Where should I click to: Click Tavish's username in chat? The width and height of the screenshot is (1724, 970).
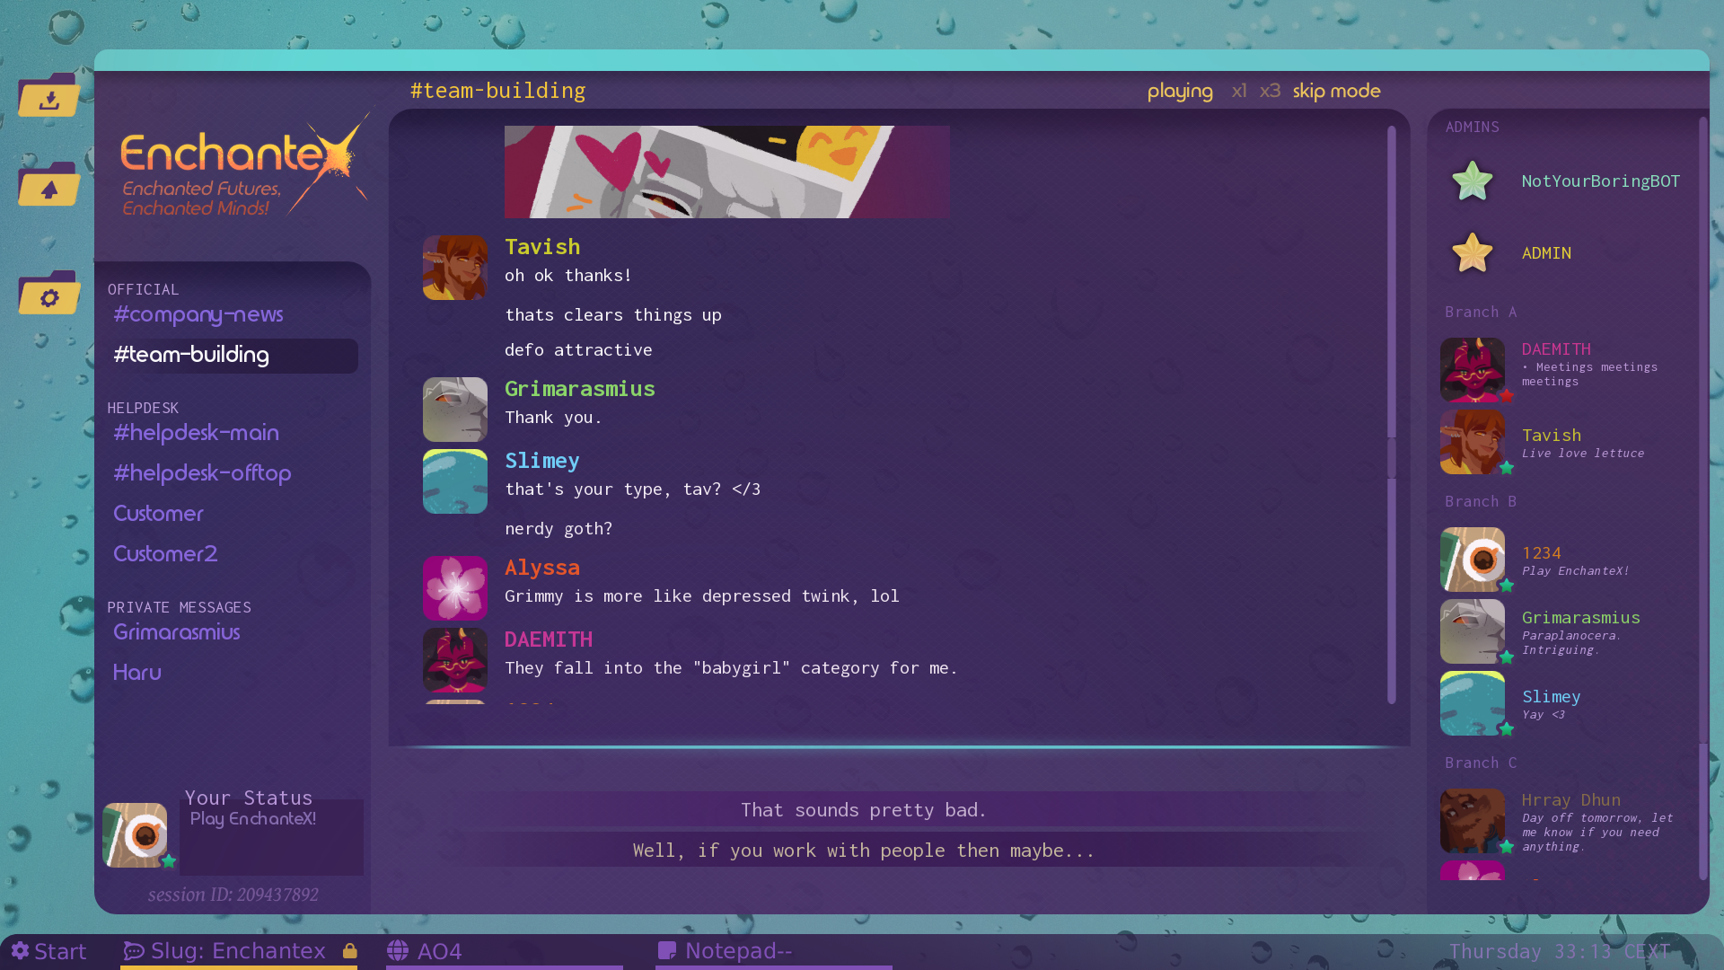pyautogui.click(x=542, y=247)
